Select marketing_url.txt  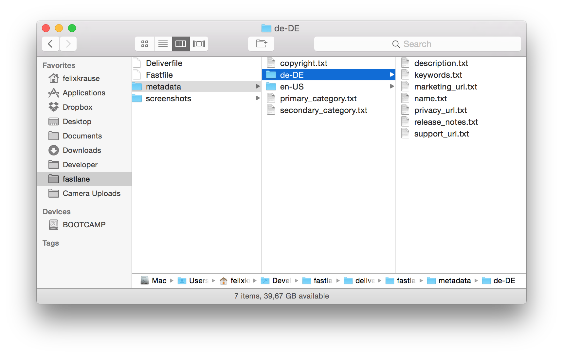(461, 87)
